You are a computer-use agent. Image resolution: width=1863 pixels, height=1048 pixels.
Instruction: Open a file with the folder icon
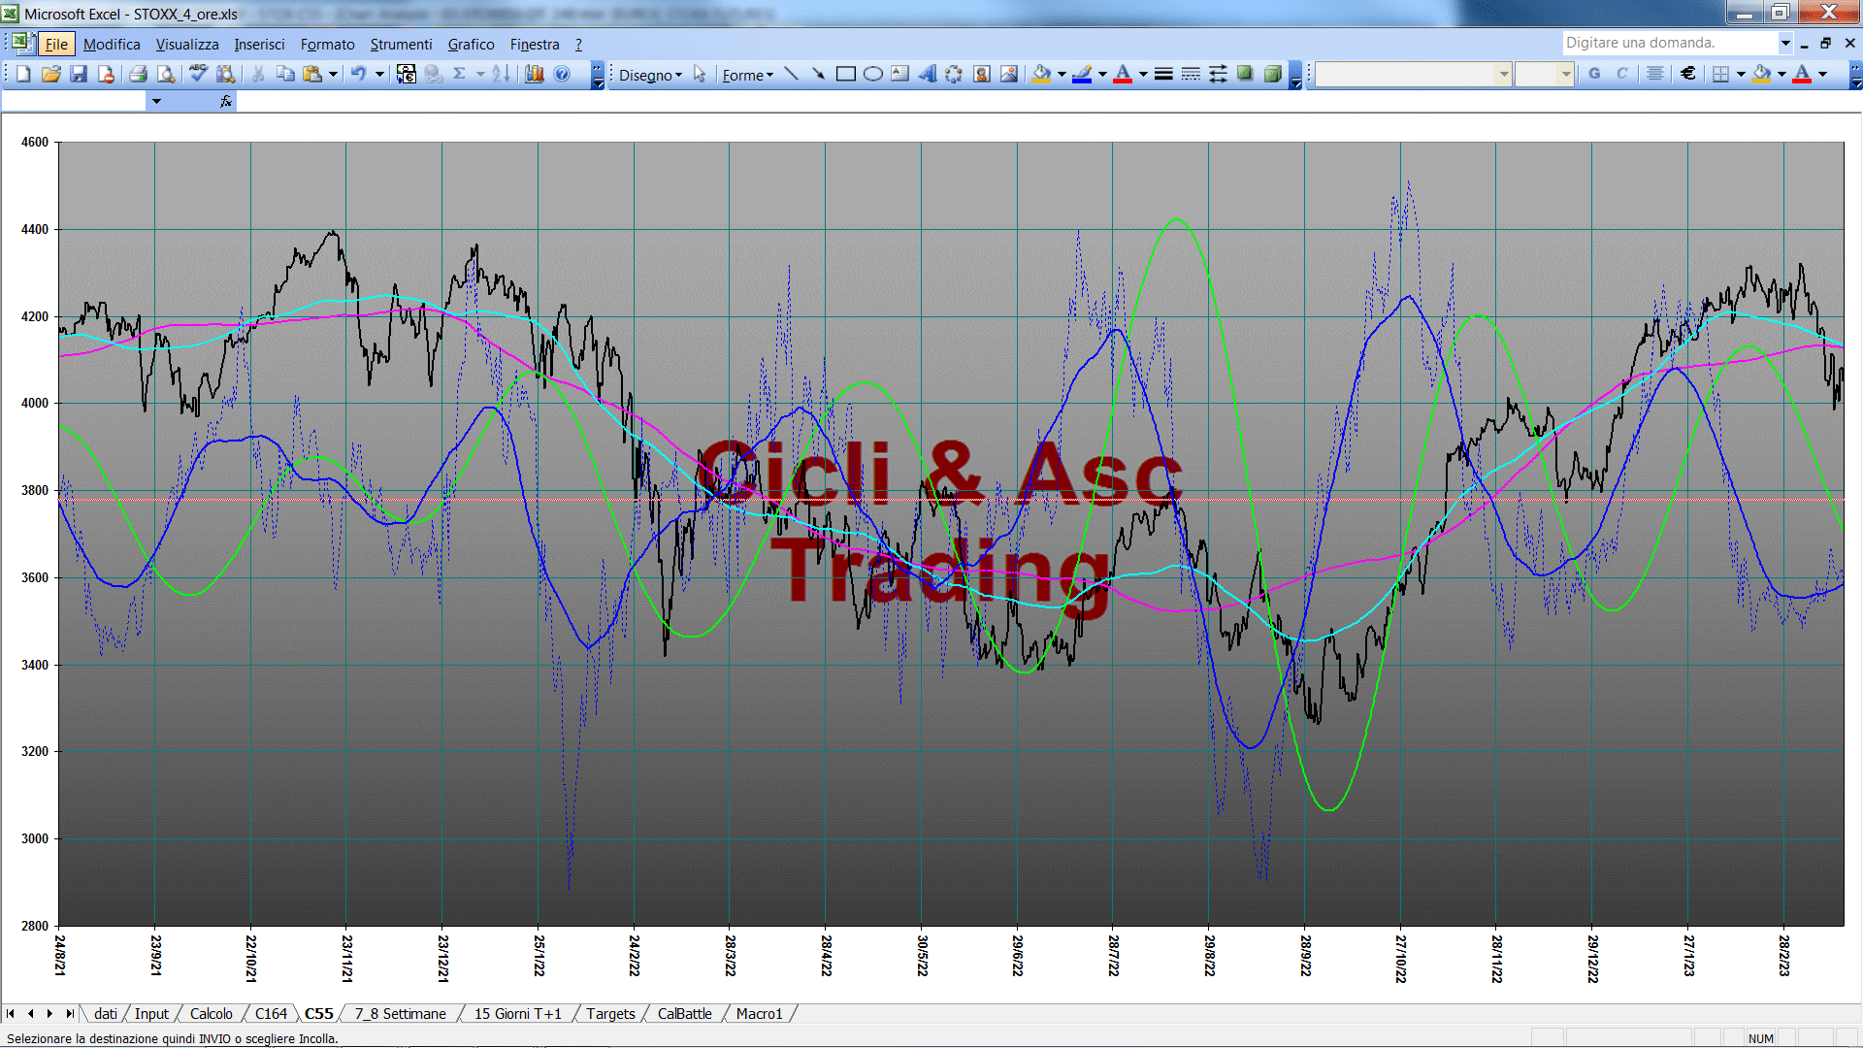point(51,74)
